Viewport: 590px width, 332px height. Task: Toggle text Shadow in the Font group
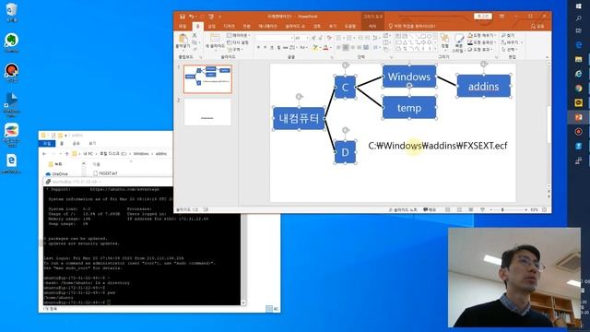(x=278, y=47)
